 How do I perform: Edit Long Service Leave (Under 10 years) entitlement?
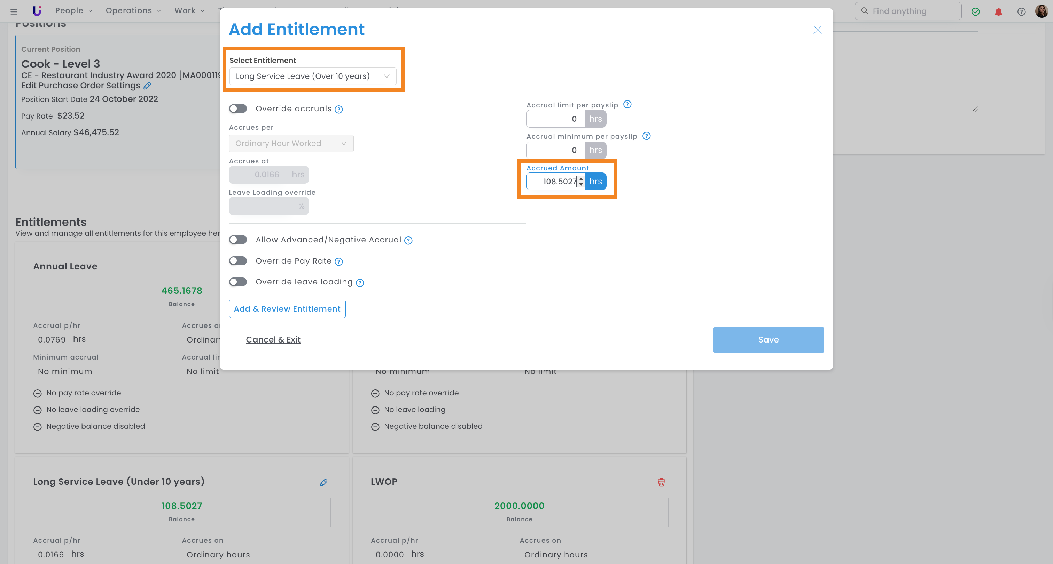(x=323, y=482)
